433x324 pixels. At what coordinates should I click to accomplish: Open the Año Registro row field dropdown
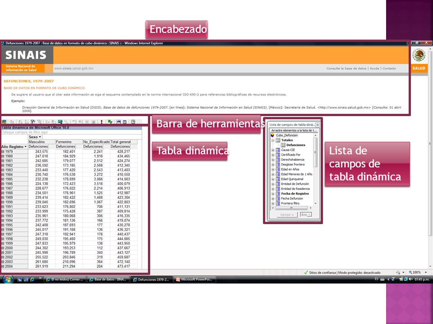coord(26,147)
